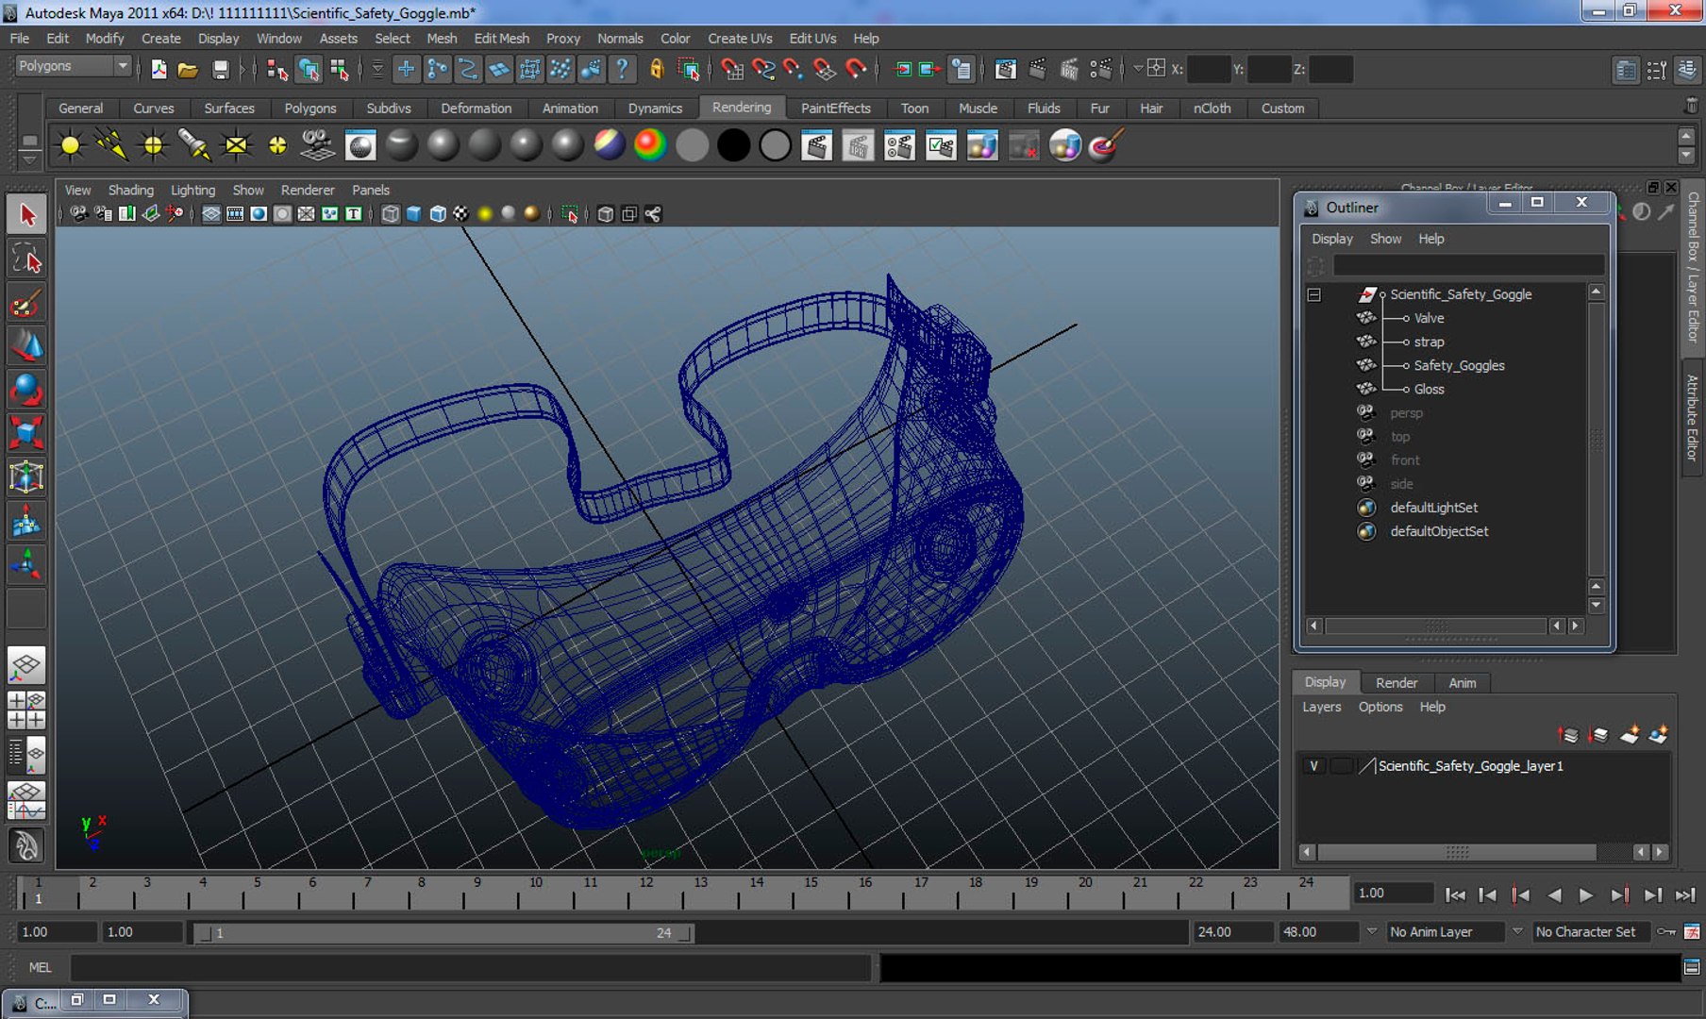Pick the Rotate tool sphere icon

26,390
